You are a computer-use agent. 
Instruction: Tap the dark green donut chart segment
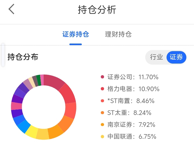click(39, 80)
